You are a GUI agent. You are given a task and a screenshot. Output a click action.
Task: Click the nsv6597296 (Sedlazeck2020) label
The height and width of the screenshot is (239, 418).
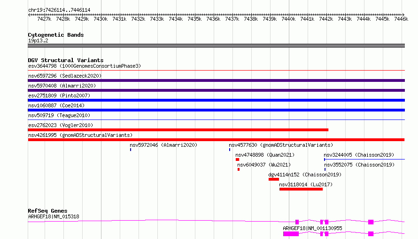point(65,76)
